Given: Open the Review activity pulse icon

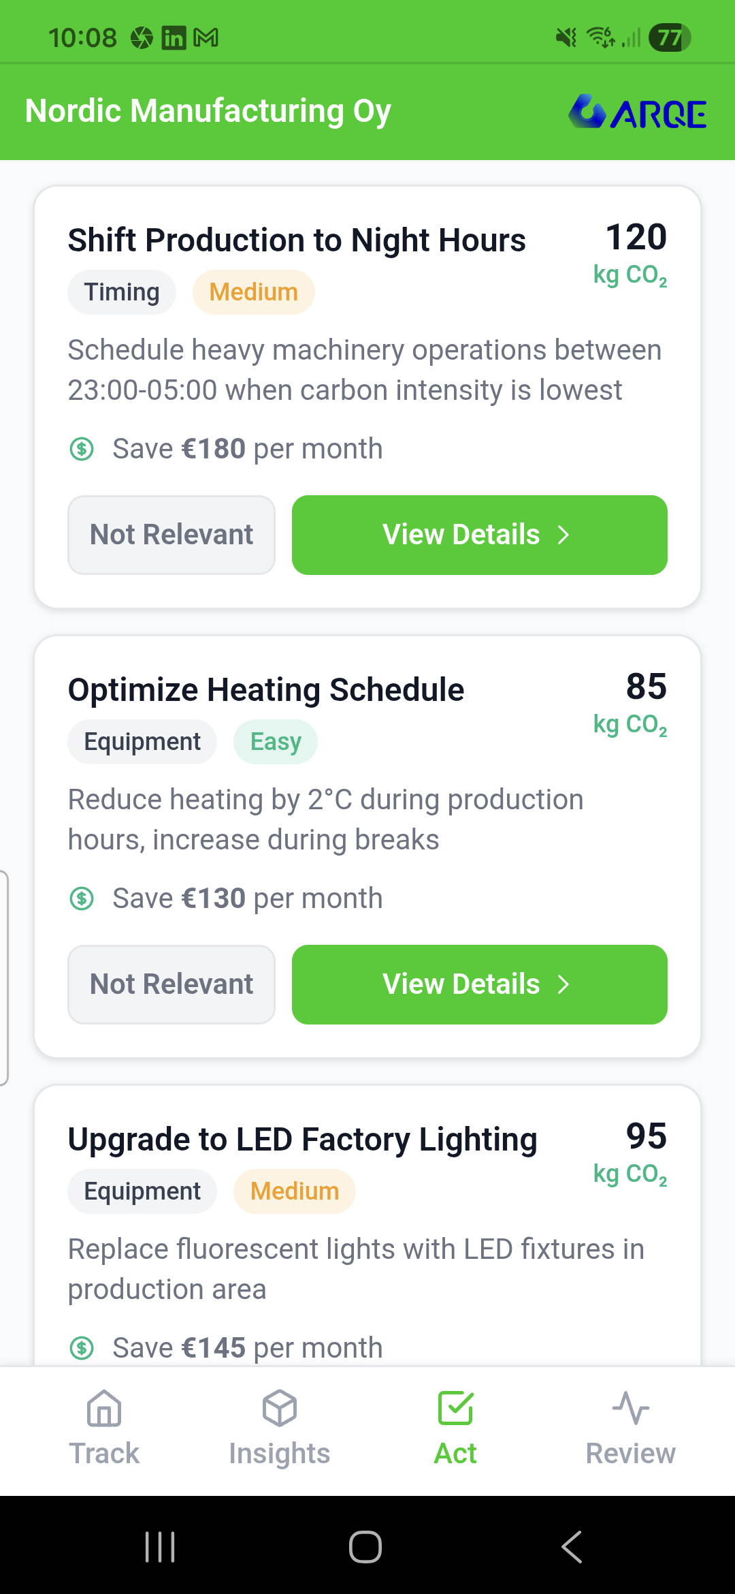Looking at the screenshot, I should 630,1408.
